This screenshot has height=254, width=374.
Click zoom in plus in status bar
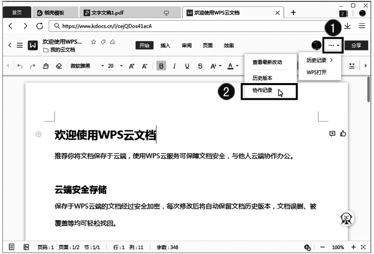[x=353, y=247]
